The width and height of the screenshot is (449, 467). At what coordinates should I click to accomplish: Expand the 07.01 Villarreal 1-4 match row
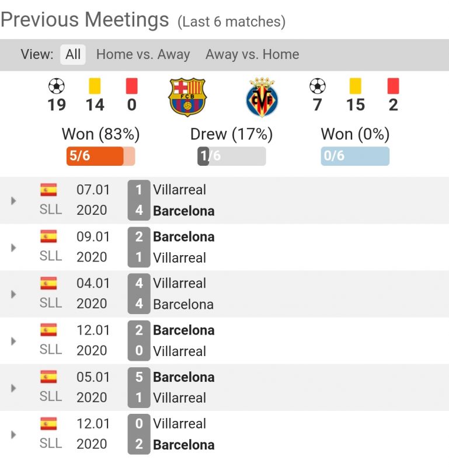(13, 201)
